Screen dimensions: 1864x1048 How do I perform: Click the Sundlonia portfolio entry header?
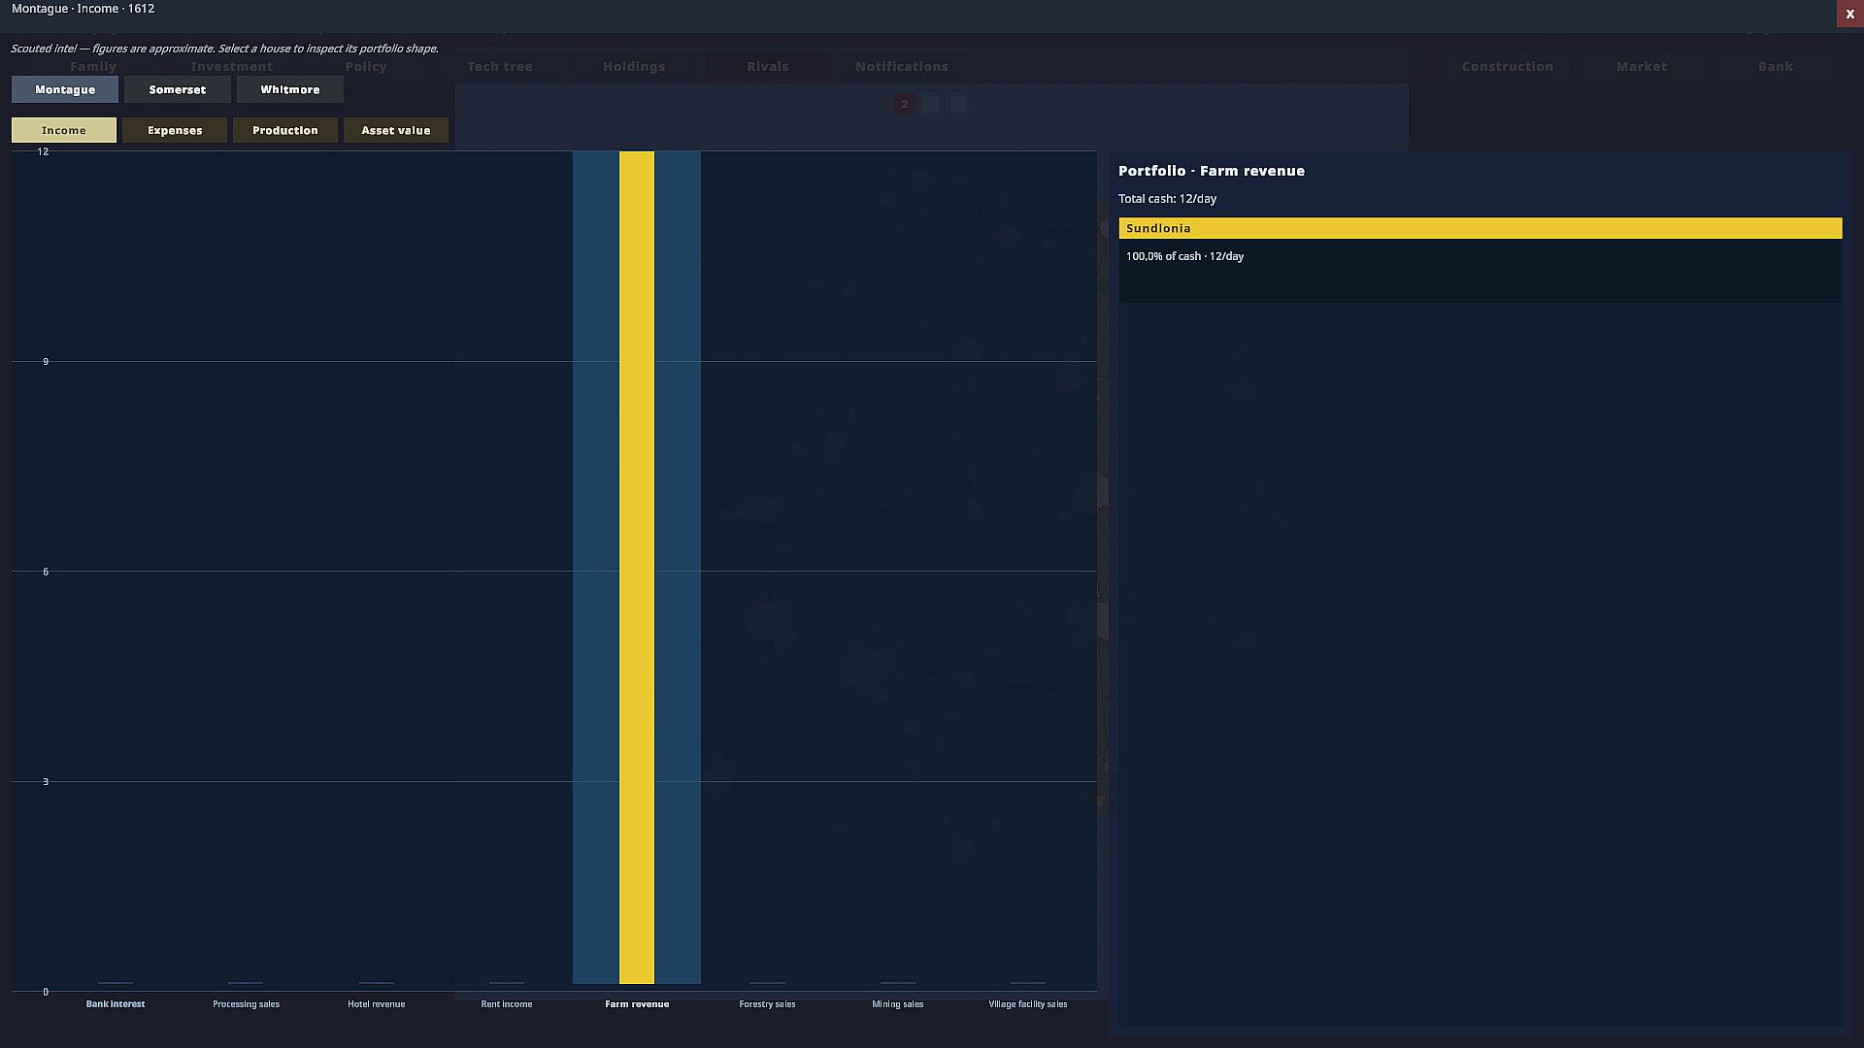[x=1481, y=228]
